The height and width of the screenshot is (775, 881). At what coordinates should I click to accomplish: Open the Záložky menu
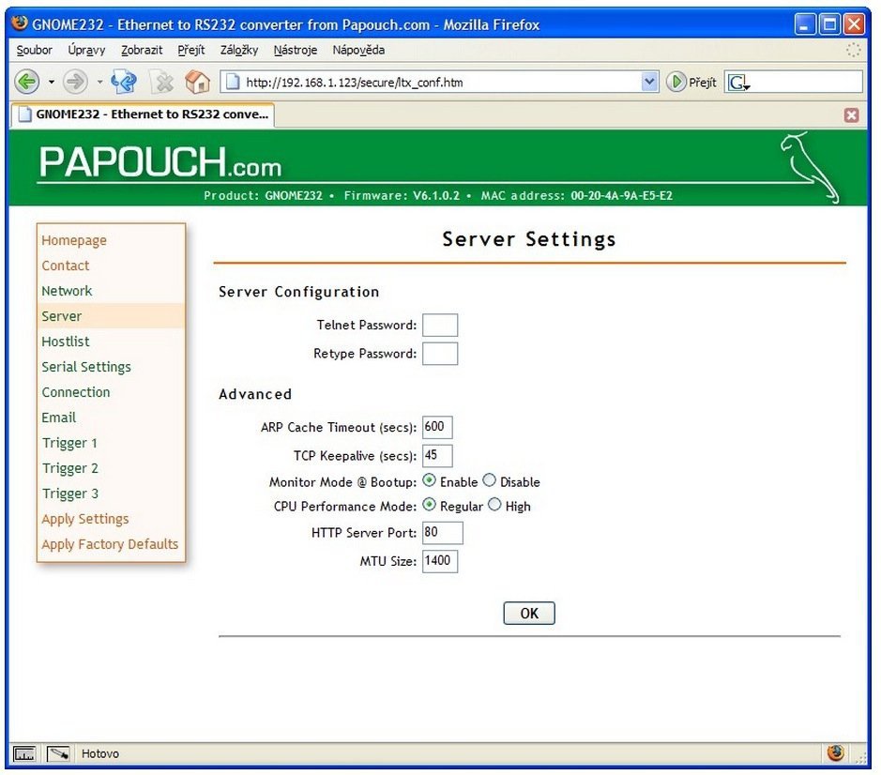pyautogui.click(x=238, y=50)
